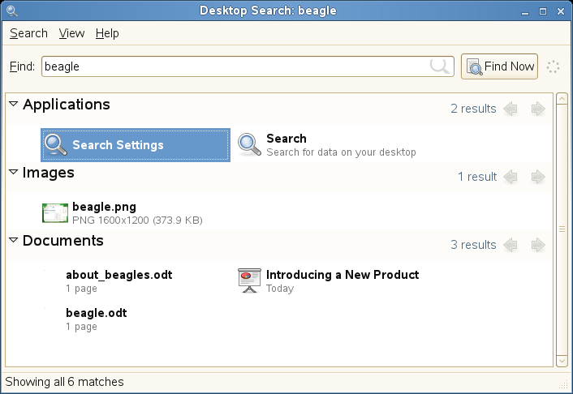
Task: Collapse the Images section
Action: (x=14, y=172)
